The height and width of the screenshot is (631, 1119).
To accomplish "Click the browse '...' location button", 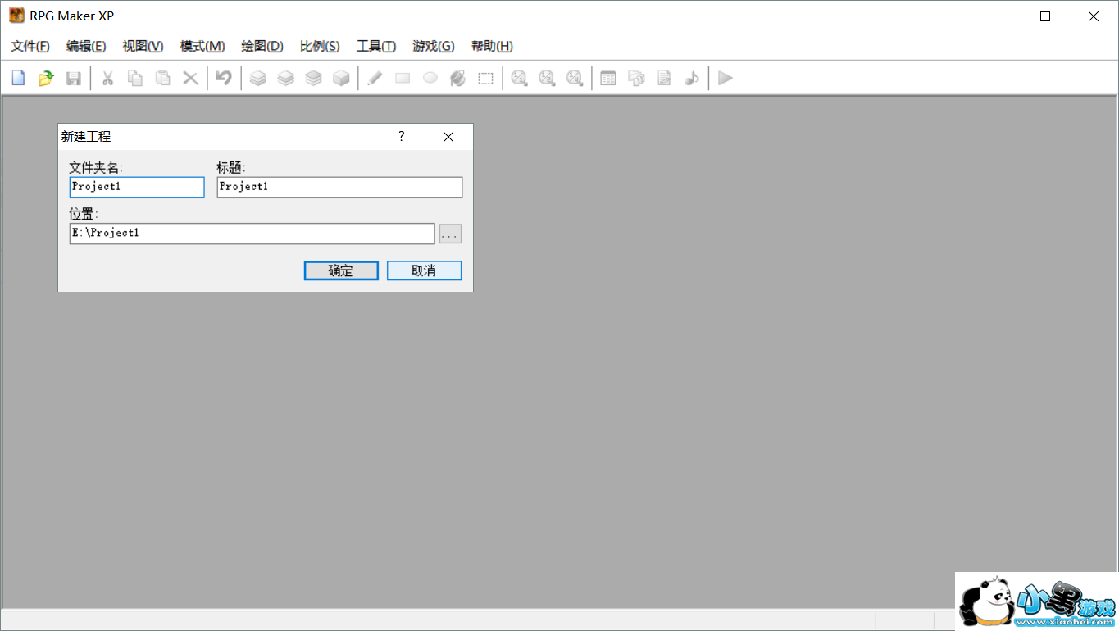I will [x=450, y=234].
